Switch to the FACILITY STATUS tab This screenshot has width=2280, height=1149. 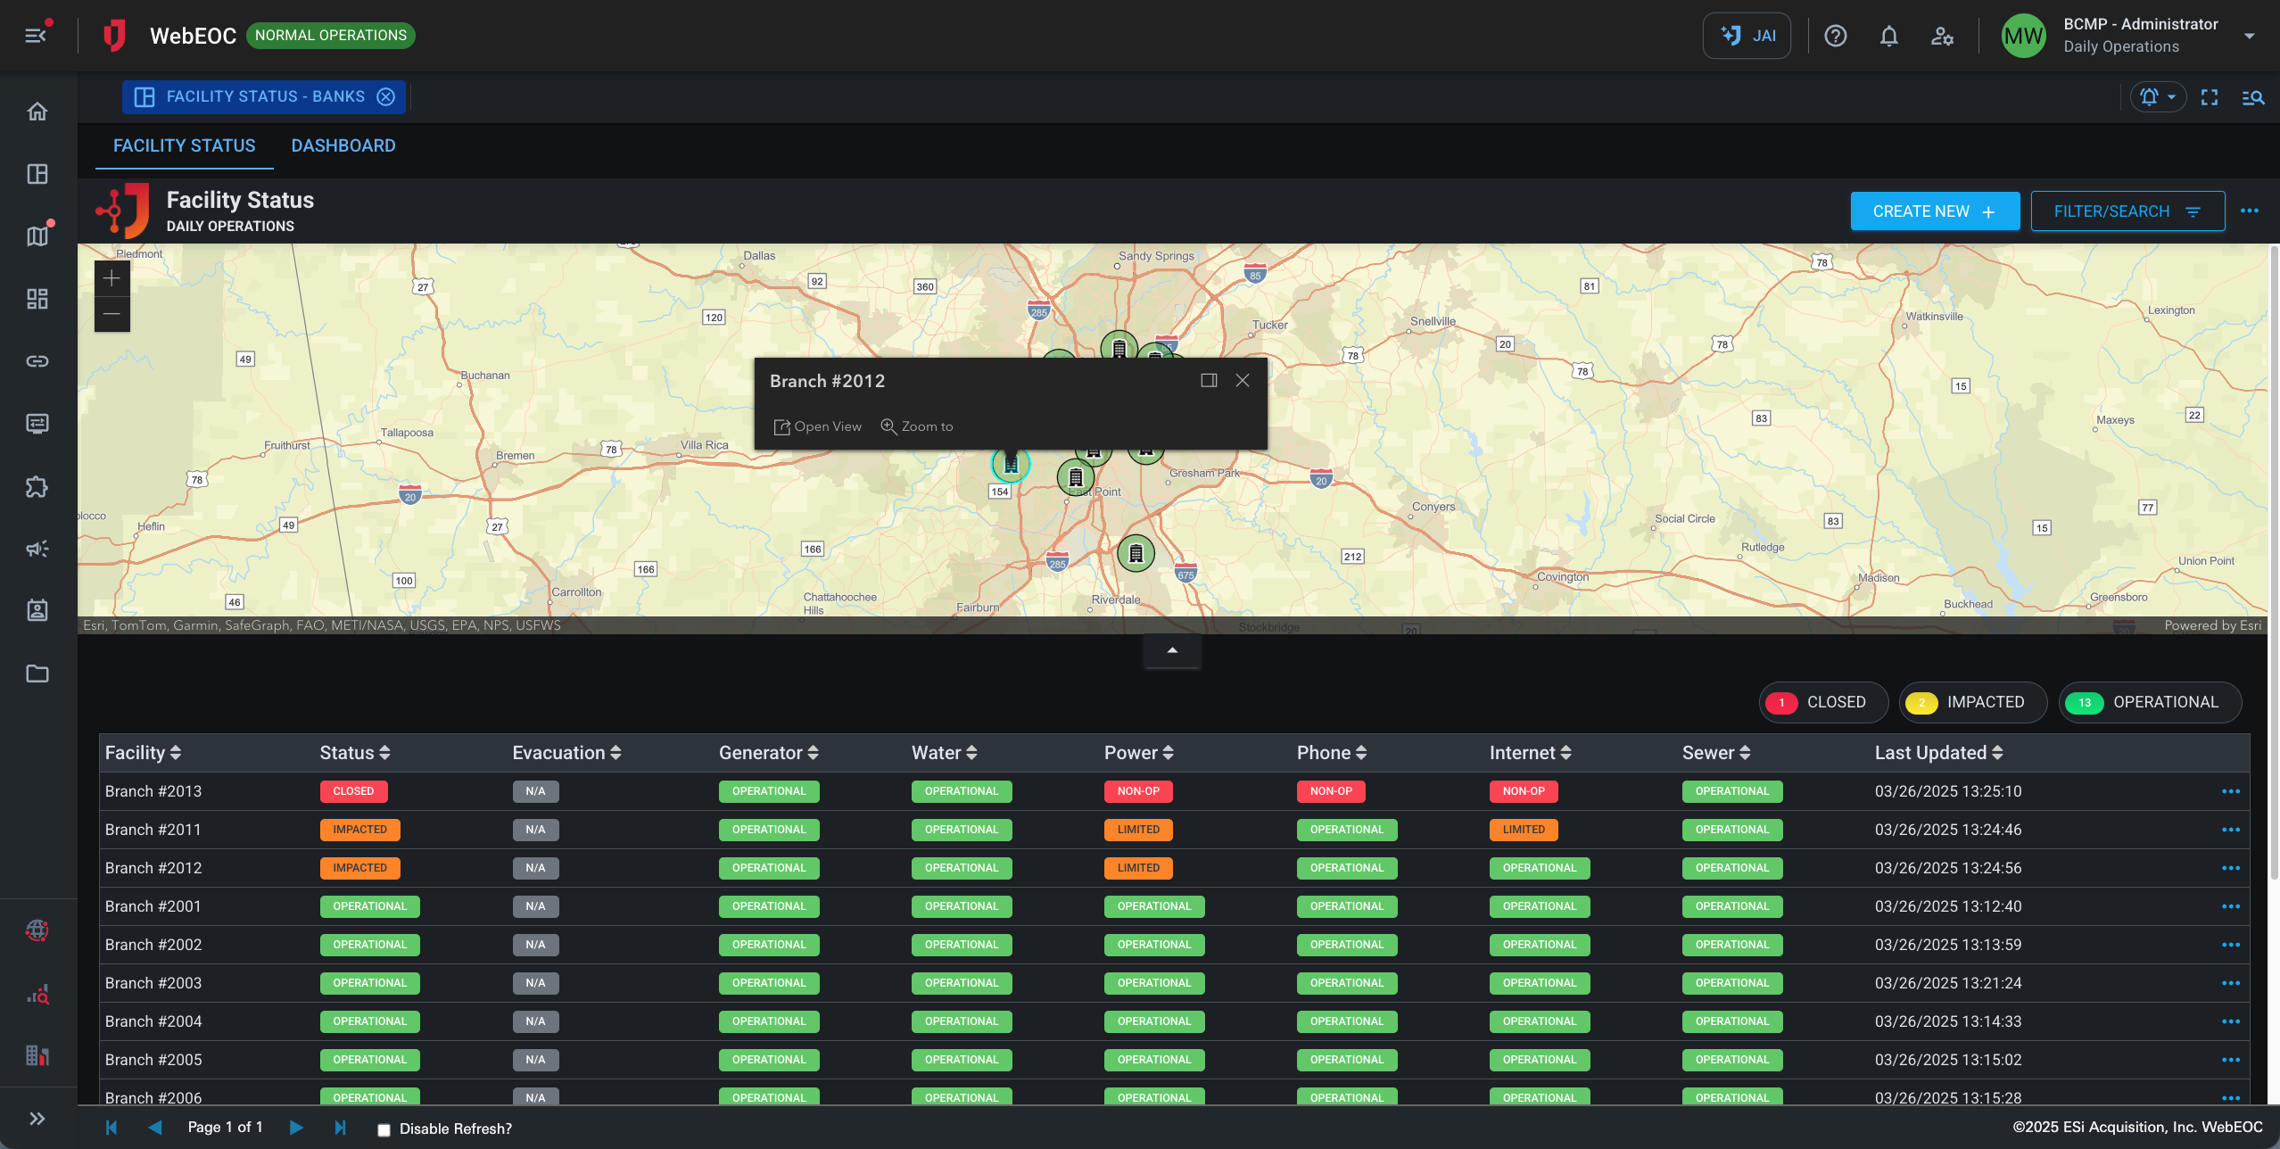184,145
